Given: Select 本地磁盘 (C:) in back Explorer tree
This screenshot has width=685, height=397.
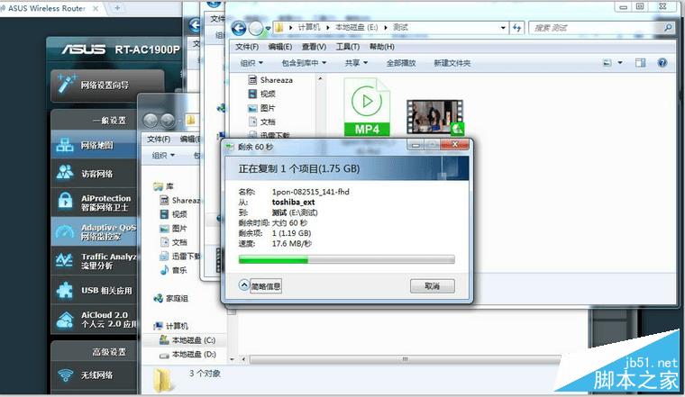Looking at the screenshot, I should pos(187,340).
